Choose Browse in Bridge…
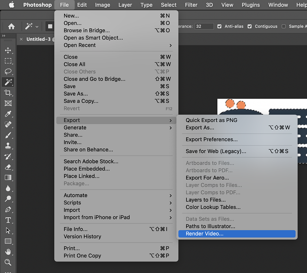The image size is (307, 273). 116,31
